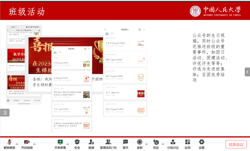Viewport: 250px width, 151px height.
Task: Open the Reactions (回应) emoji icon
Action: (156, 142)
